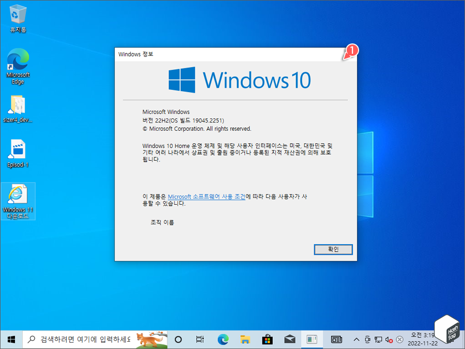
Task: Unmute the system volume in the tray
Action: coord(388,340)
